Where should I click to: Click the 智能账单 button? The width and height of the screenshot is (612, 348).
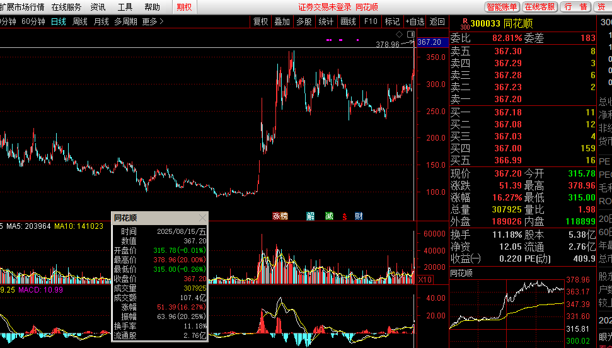click(502, 7)
